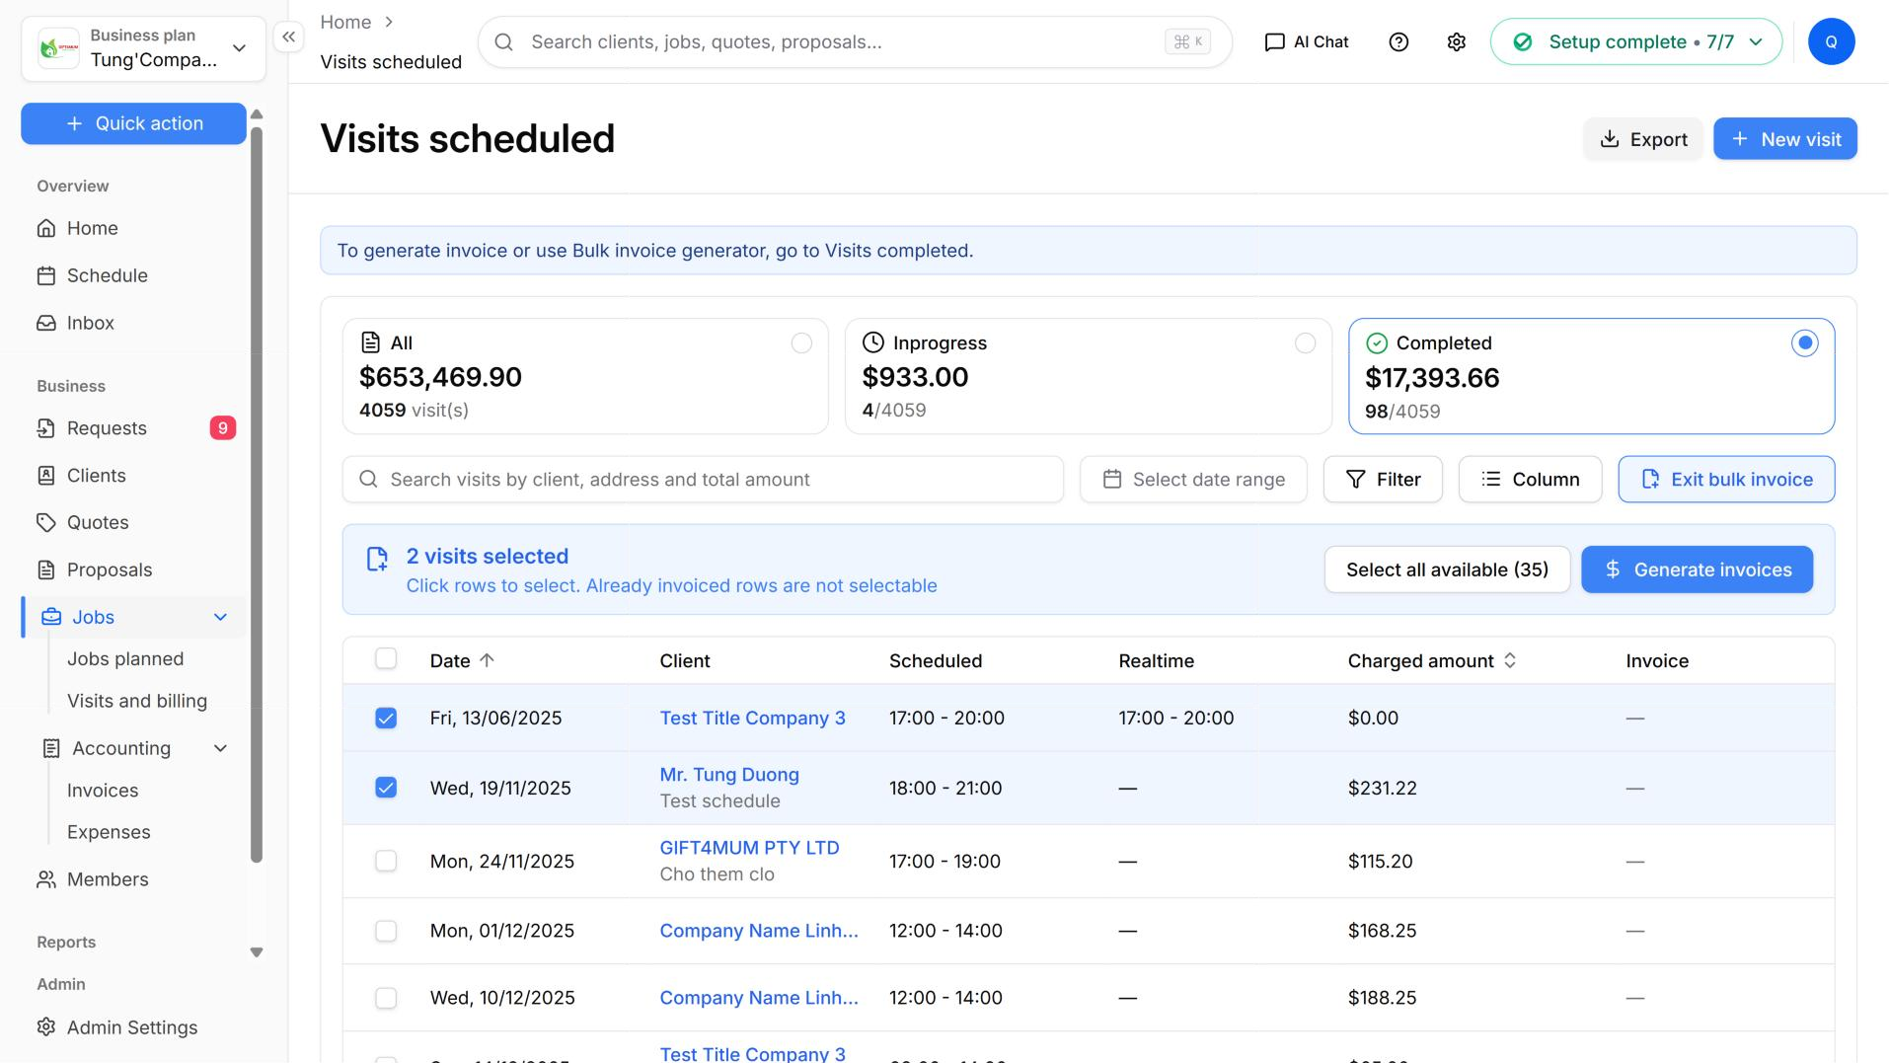
Task: Open Jobs planned submenu item
Action: (125, 659)
